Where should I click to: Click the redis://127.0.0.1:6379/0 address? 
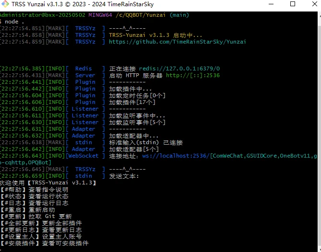(x=179, y=69)
